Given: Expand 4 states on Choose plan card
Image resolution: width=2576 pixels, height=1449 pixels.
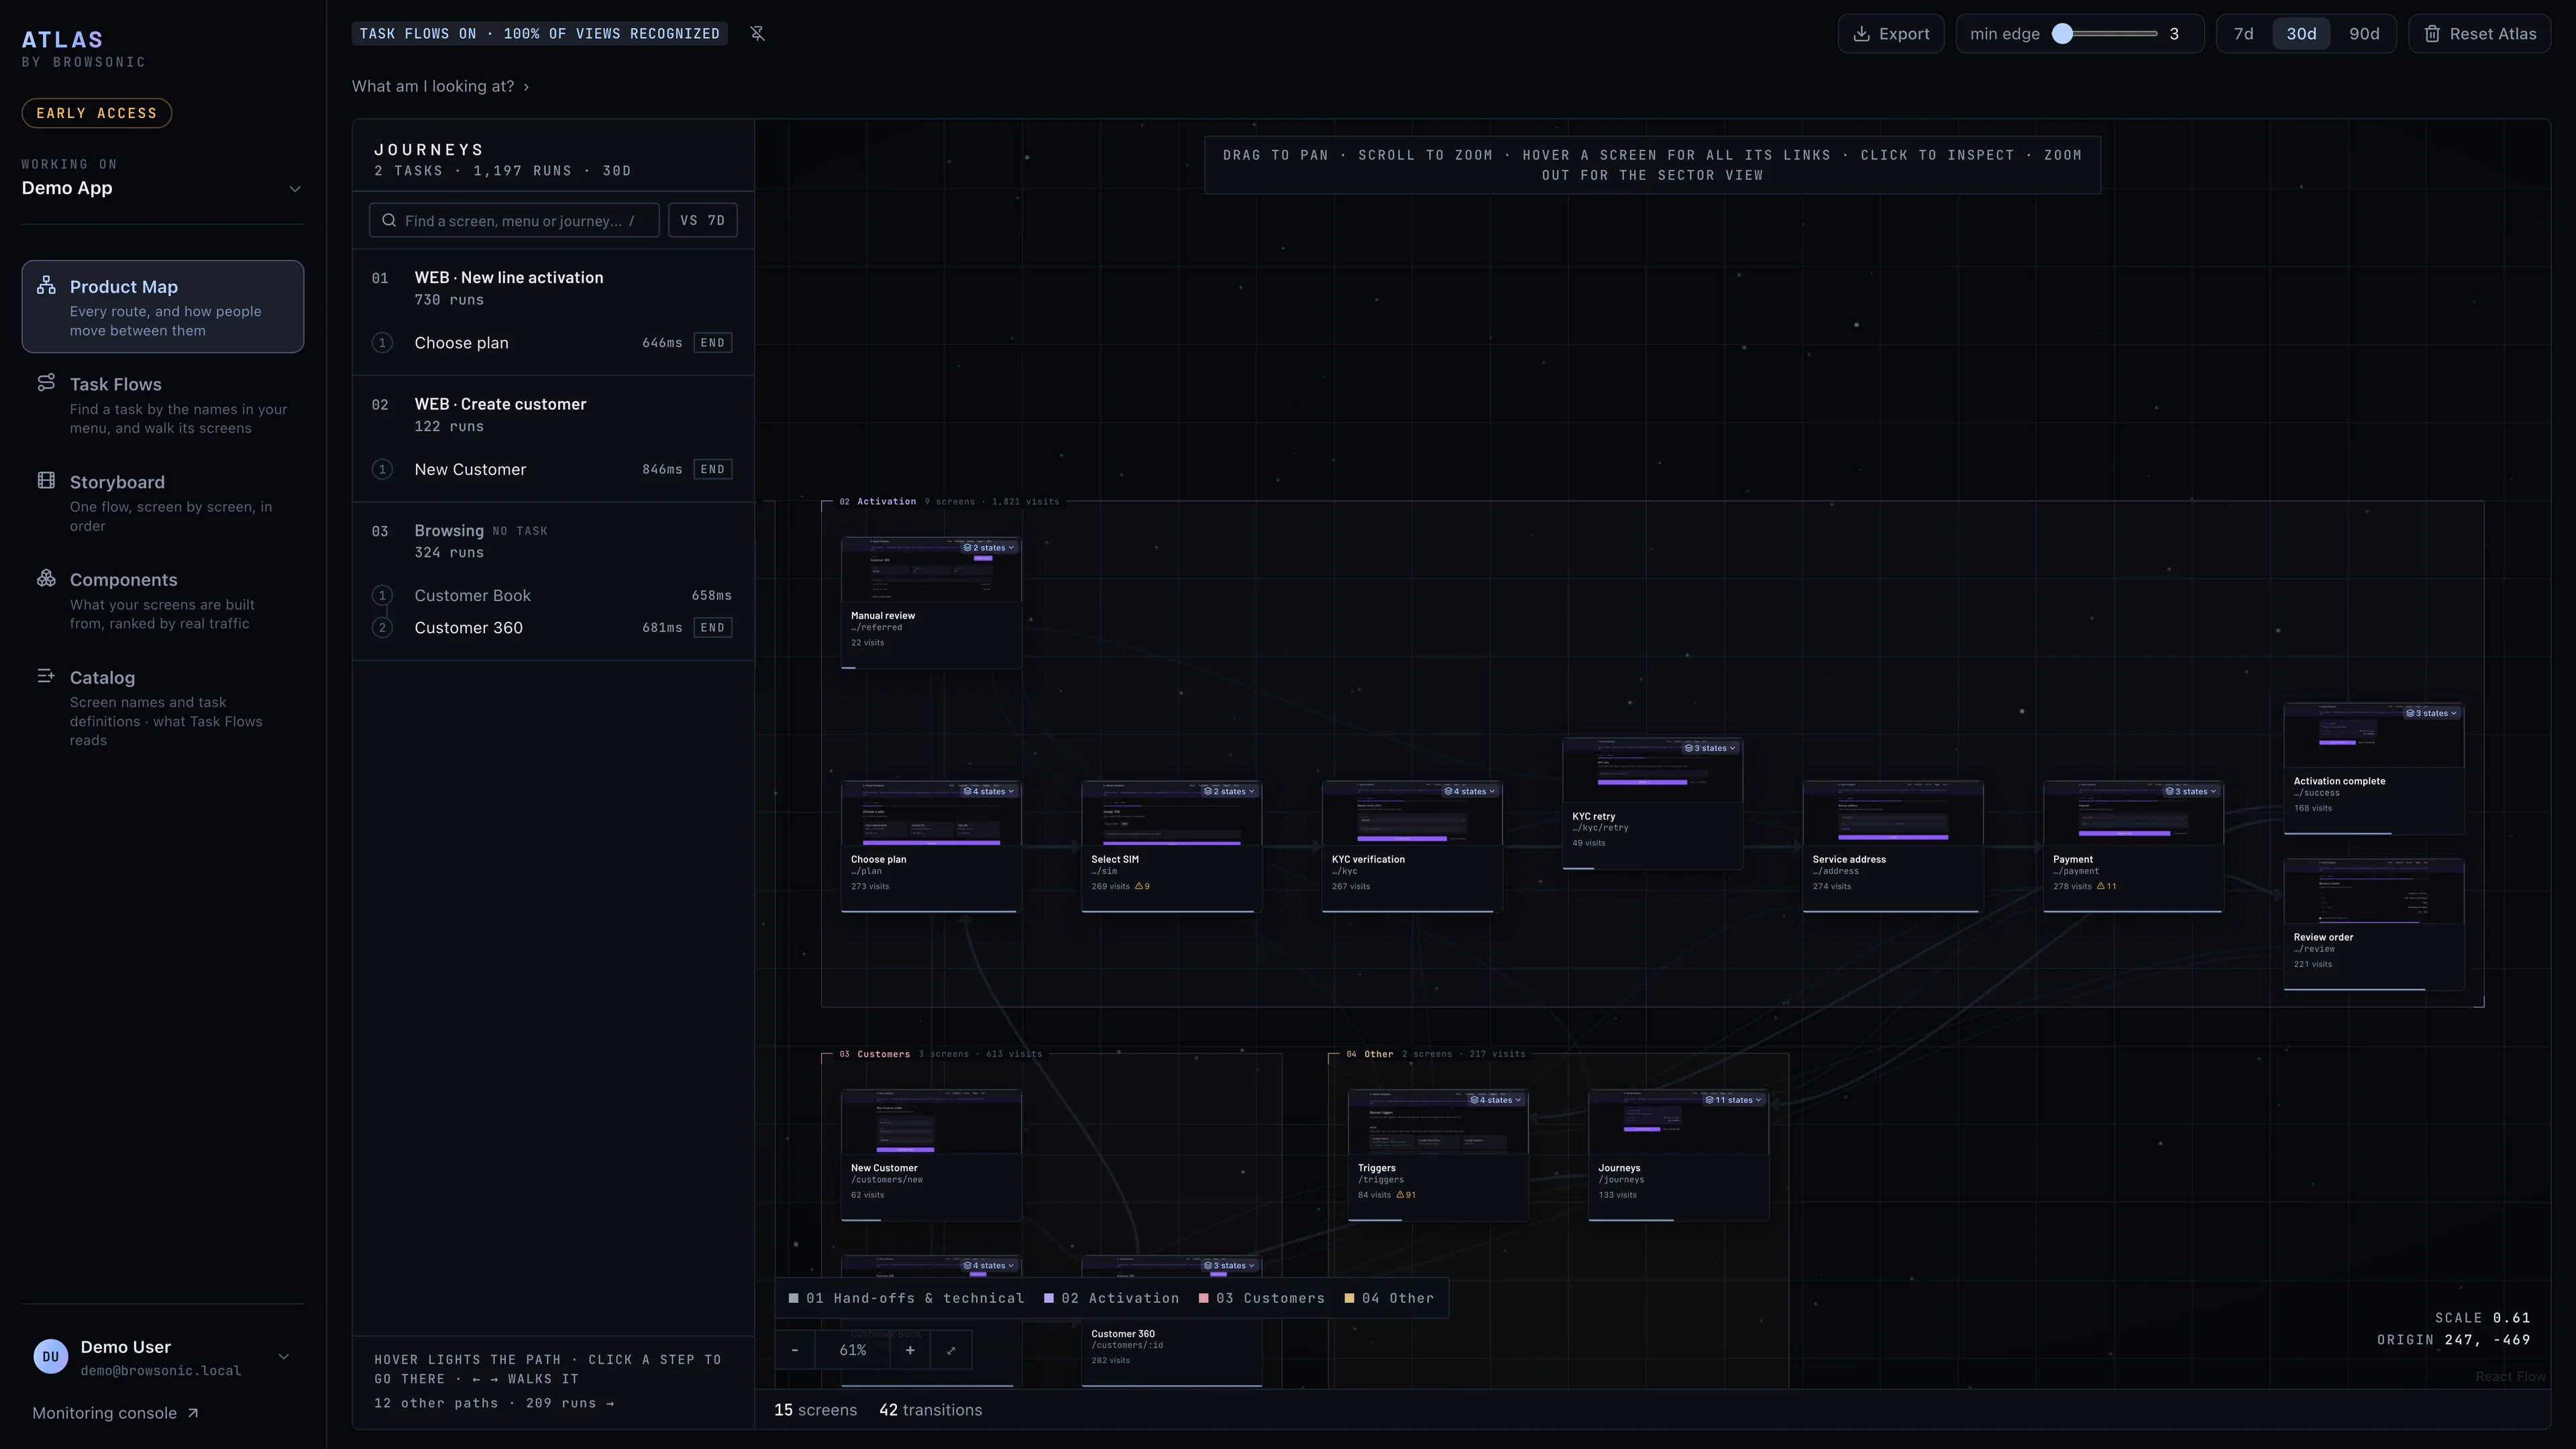Looking at the screenshot, I should tap(990, 792).
